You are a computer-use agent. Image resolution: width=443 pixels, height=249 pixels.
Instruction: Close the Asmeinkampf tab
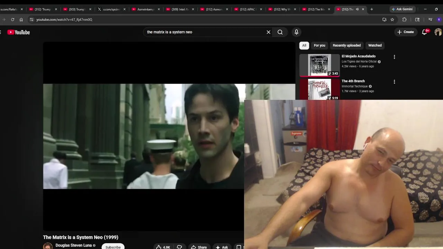[x=159, y=9]
